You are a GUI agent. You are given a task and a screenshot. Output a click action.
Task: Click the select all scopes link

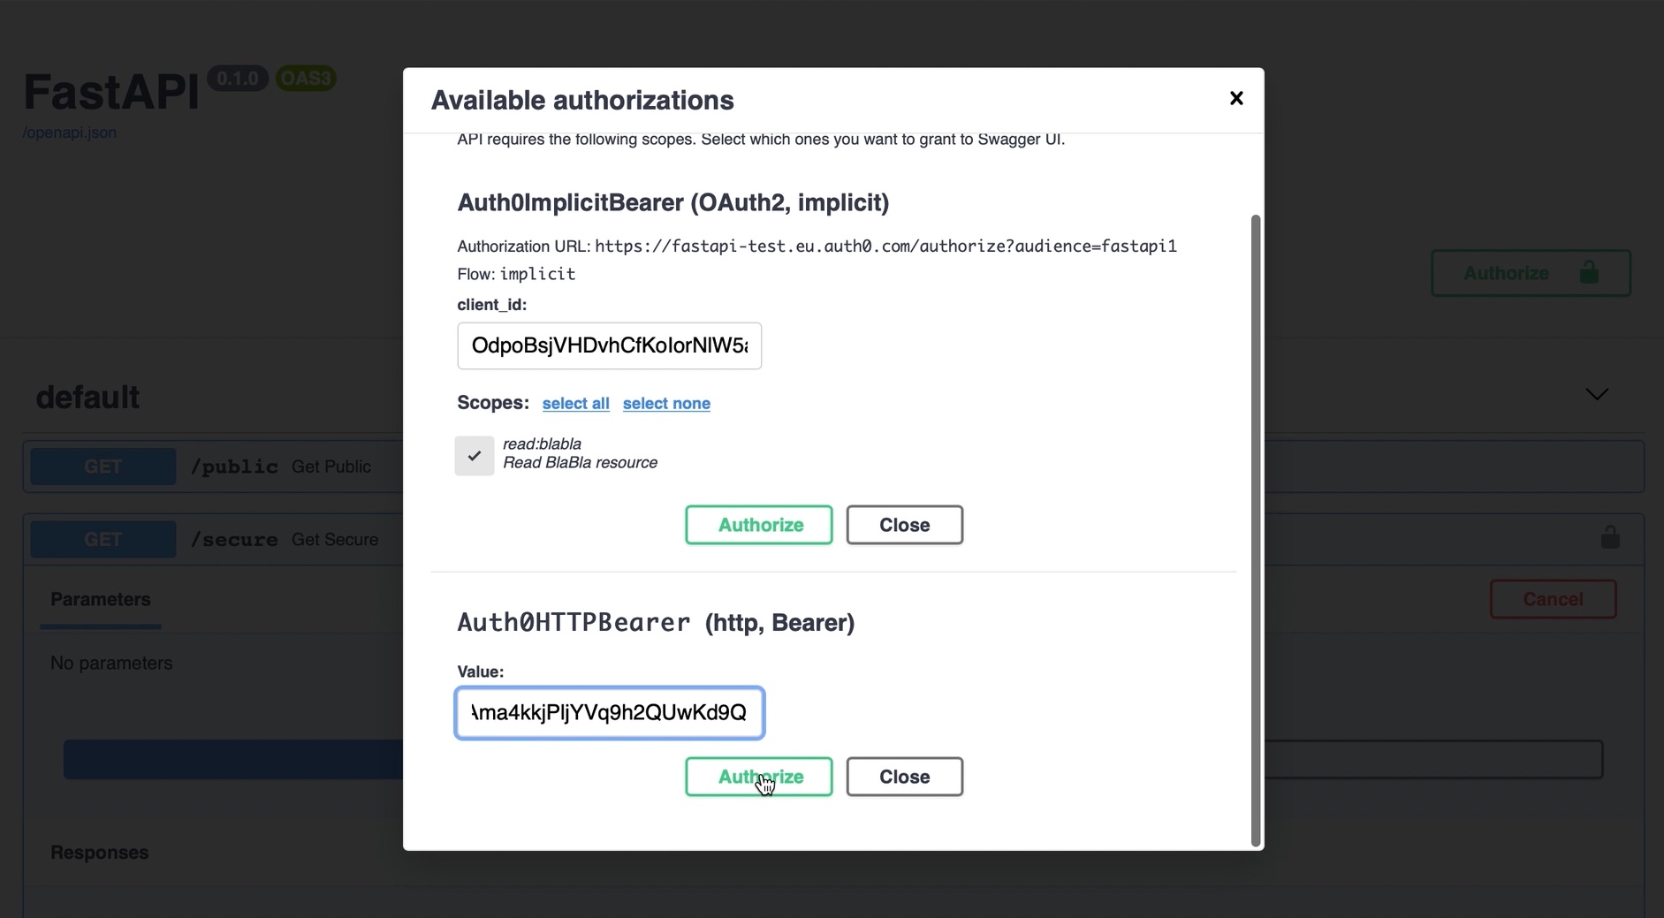tap(575, 403)
